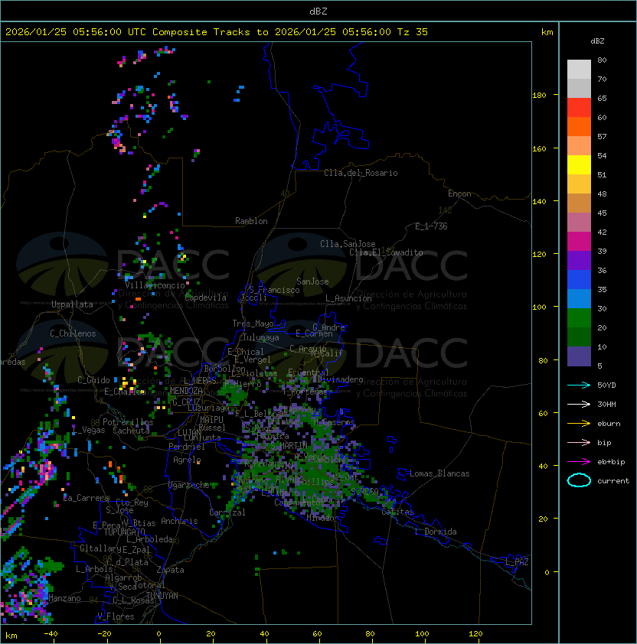Click the S_MARTIN label
Viewport: 637px width, 644px height.
click(289, 446)
